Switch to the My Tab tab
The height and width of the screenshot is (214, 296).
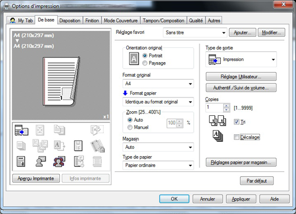coord(21,20)
